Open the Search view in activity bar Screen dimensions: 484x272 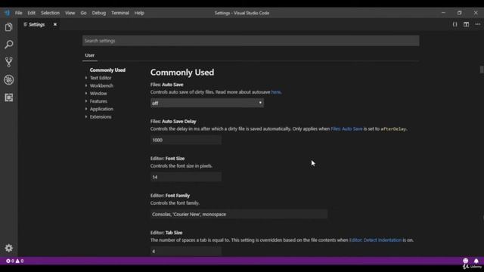click(8, 45)
